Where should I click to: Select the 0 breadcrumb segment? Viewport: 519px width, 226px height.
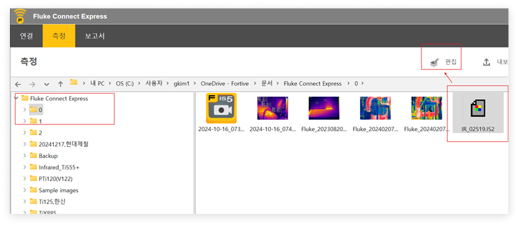(356, 84)
